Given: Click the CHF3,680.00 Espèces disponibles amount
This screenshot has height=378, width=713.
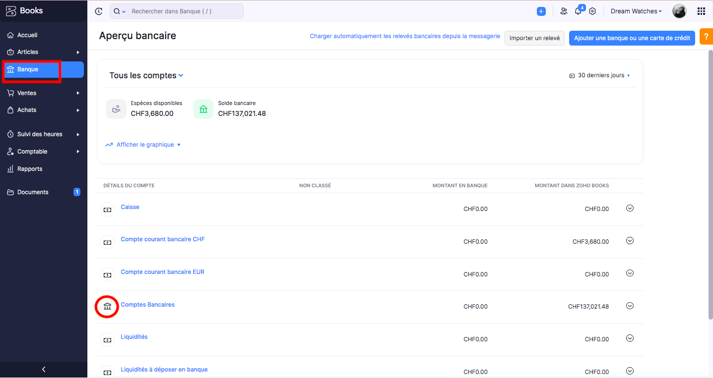Looking at the screenshot, I should 152,113.
